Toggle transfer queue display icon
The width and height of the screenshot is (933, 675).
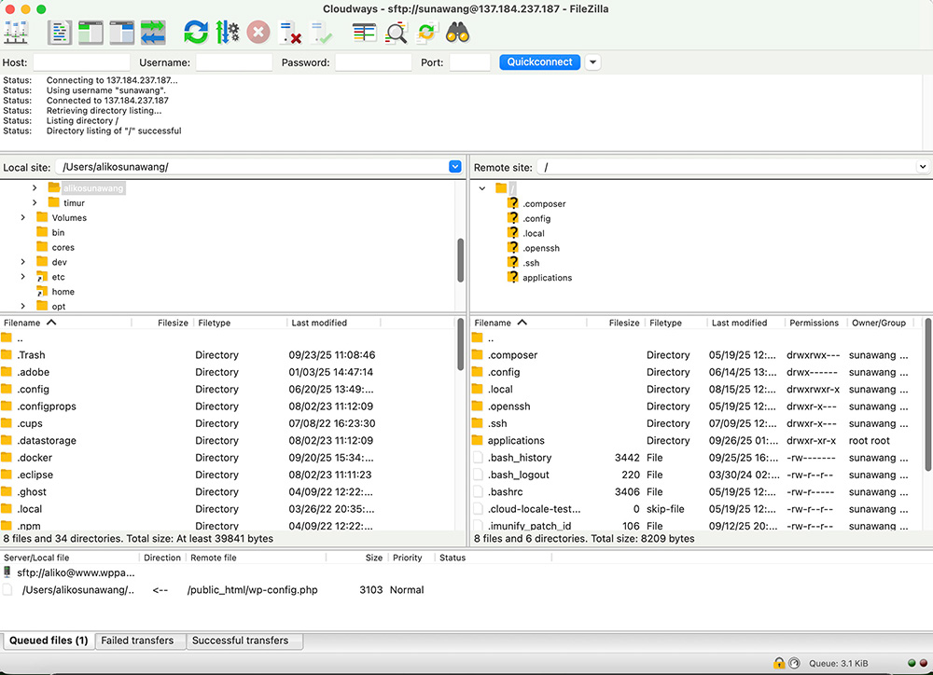[153, 33]
